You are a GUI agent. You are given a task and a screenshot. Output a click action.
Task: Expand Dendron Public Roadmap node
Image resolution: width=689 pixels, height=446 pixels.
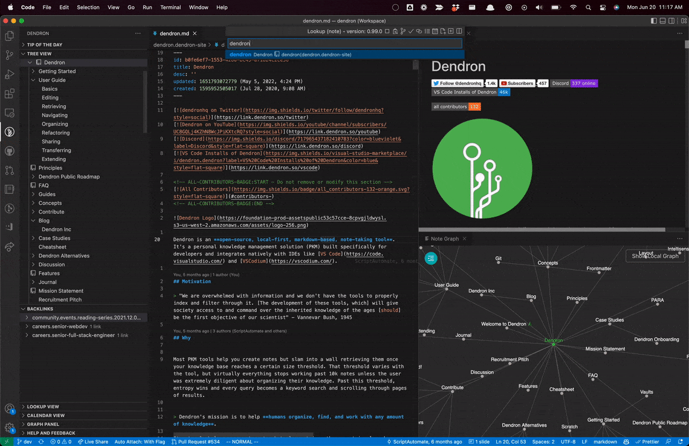click(33, 177)
